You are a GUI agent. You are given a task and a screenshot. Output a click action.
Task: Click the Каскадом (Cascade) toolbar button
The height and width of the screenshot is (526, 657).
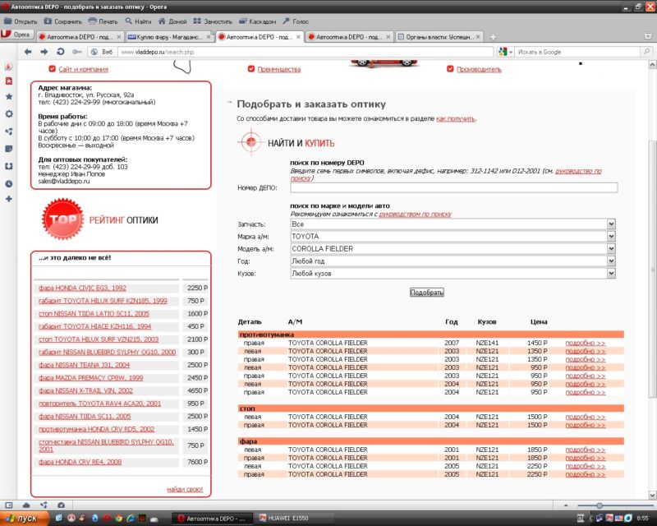click(258, 21)
